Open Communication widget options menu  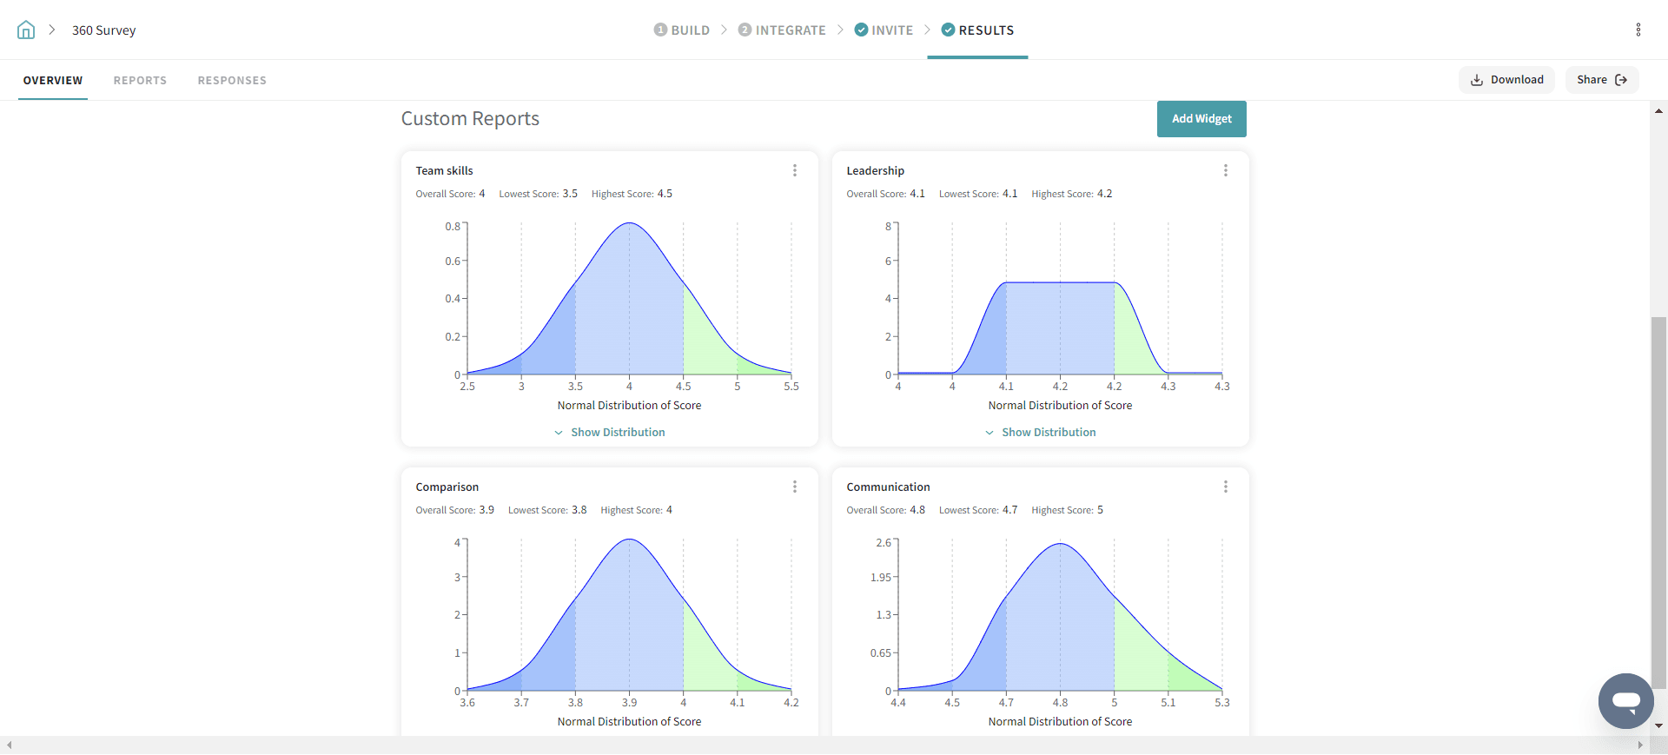(1225, 487)
